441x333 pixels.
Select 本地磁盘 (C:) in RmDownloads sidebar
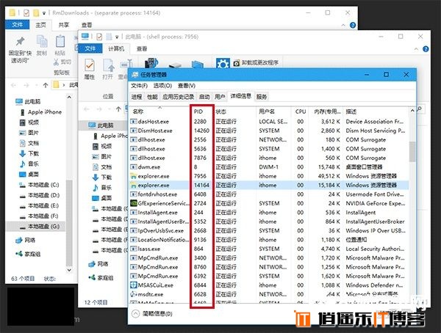[x=39, y=185]
